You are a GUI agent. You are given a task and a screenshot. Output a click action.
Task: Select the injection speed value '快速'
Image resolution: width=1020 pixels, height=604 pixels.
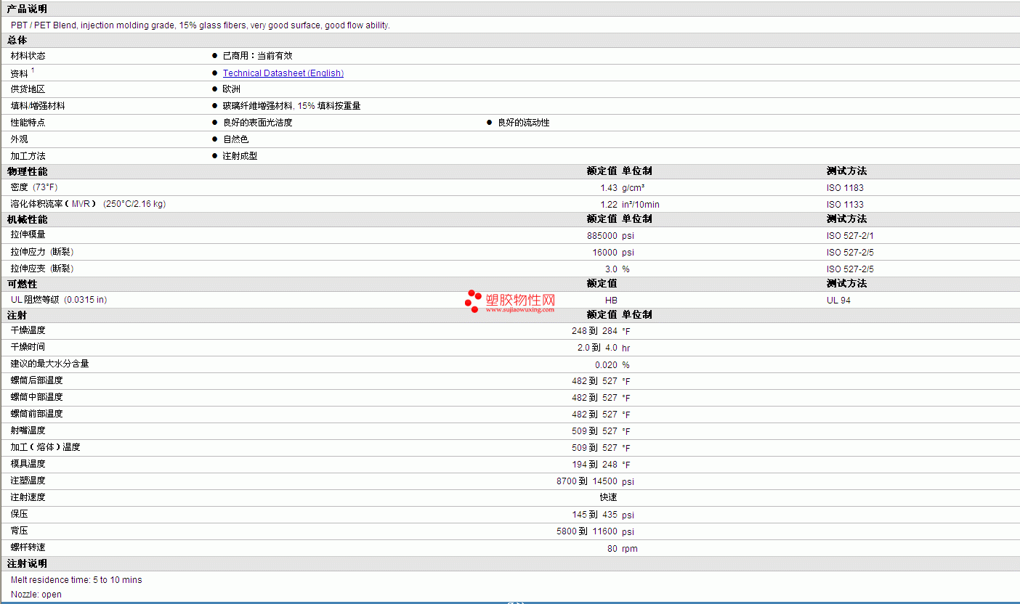click(609, 497)
